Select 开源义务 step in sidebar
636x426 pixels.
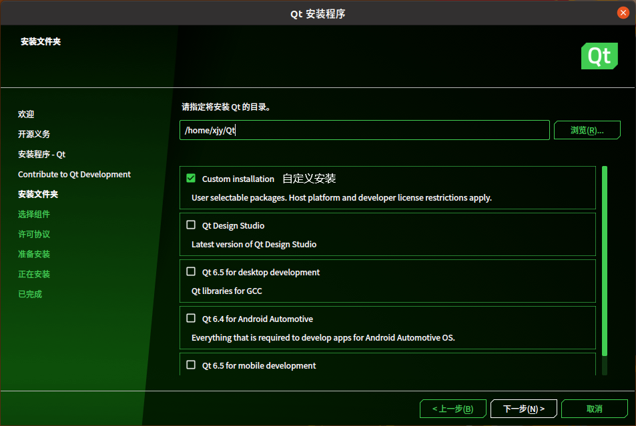pos(34,134)
